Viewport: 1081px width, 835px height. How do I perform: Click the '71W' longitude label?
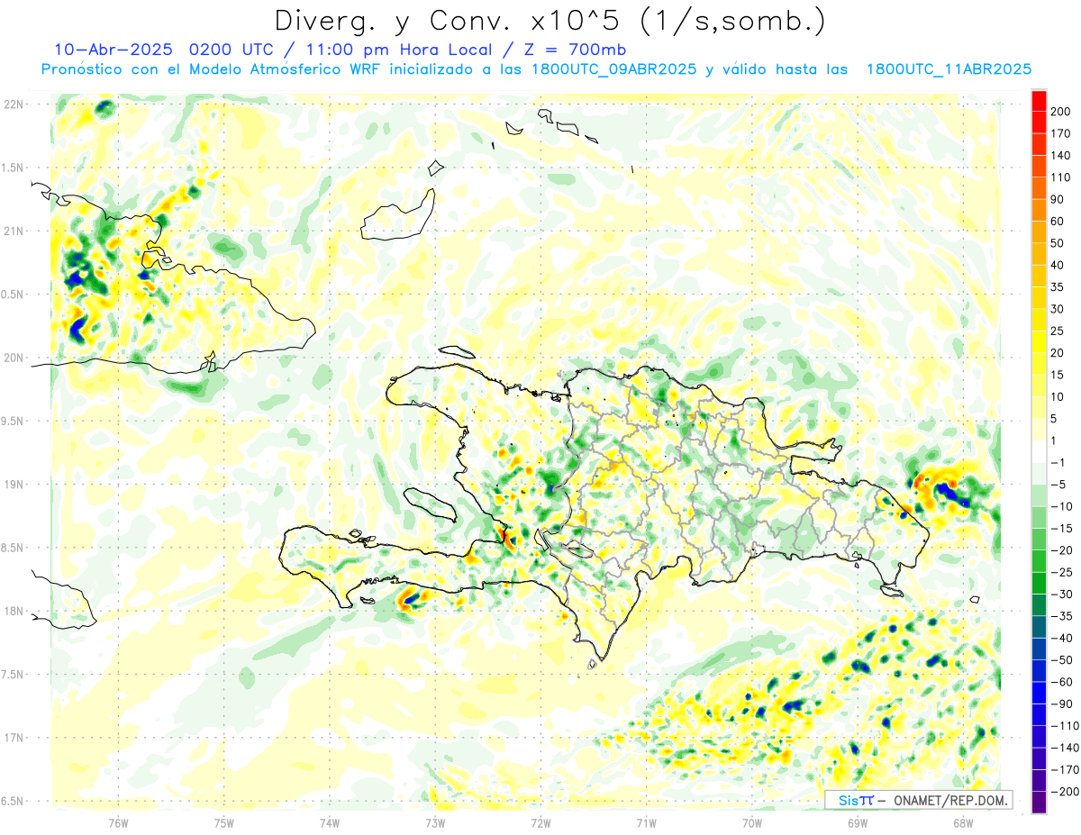tap(646, 821)
